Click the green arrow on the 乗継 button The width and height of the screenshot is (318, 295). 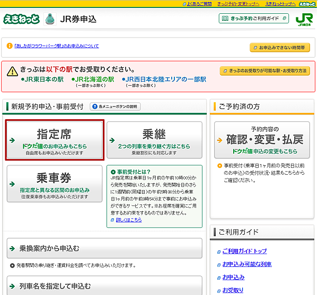[112, 140]
